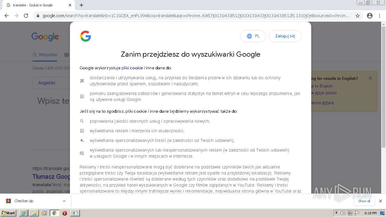Open a new browser tab
This screenshot has height=217, width=386.
click(x=81, y=5)
